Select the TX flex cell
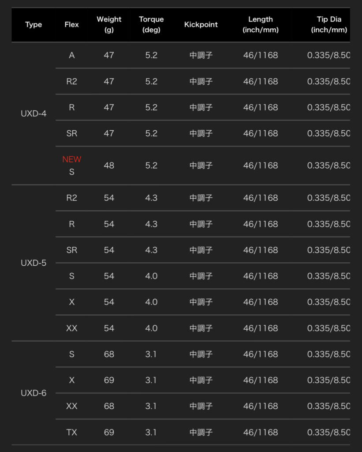This screenshot has height=452, width=362. pyautogui.click(x=72, y=433)
